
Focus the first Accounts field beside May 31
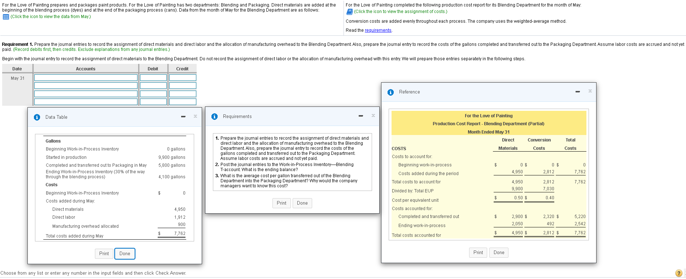(x=86, y=78)
